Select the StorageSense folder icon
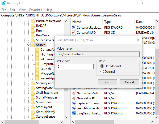This screenshot has width=159, height=124. click(x=33, y=117)
